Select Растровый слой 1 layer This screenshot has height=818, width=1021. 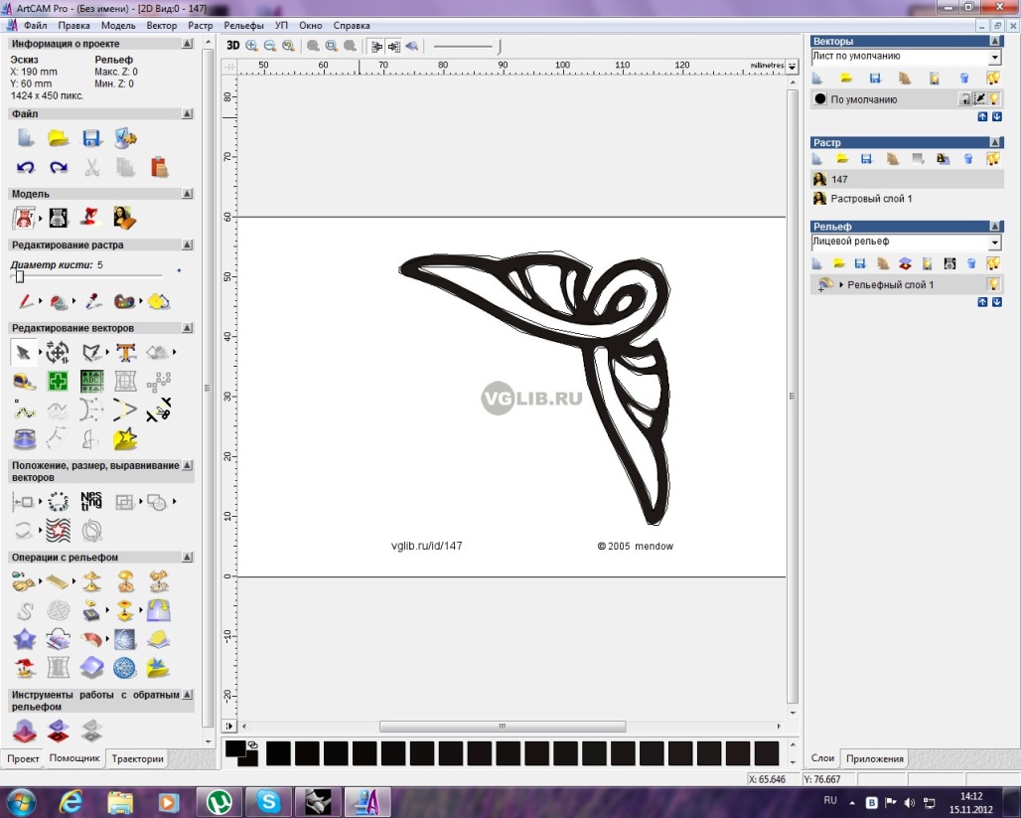click(x=907, y=199)
